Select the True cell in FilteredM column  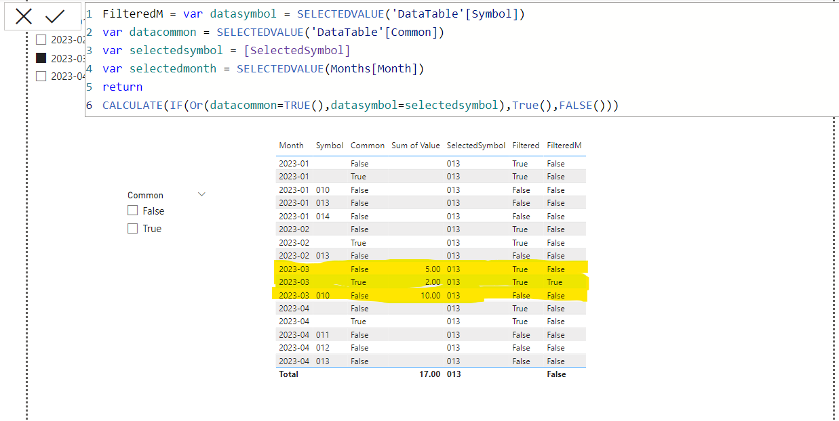(555, 282)
